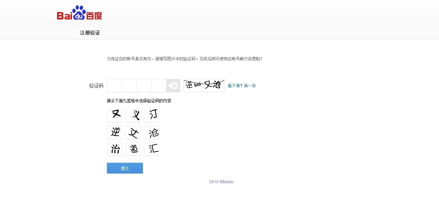439x200 pixels.
Task: Open the captcha image to view it closely
Action: [x=204, y=85]
